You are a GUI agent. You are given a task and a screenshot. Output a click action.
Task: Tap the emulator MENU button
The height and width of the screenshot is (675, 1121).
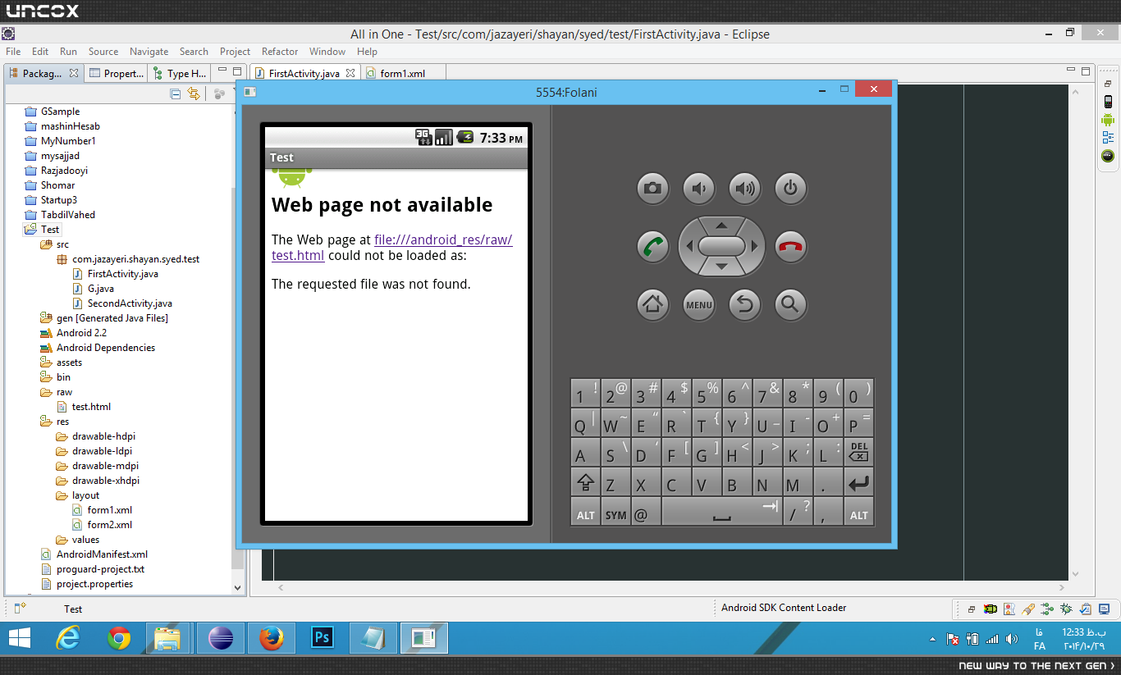[x=698, y=304]
